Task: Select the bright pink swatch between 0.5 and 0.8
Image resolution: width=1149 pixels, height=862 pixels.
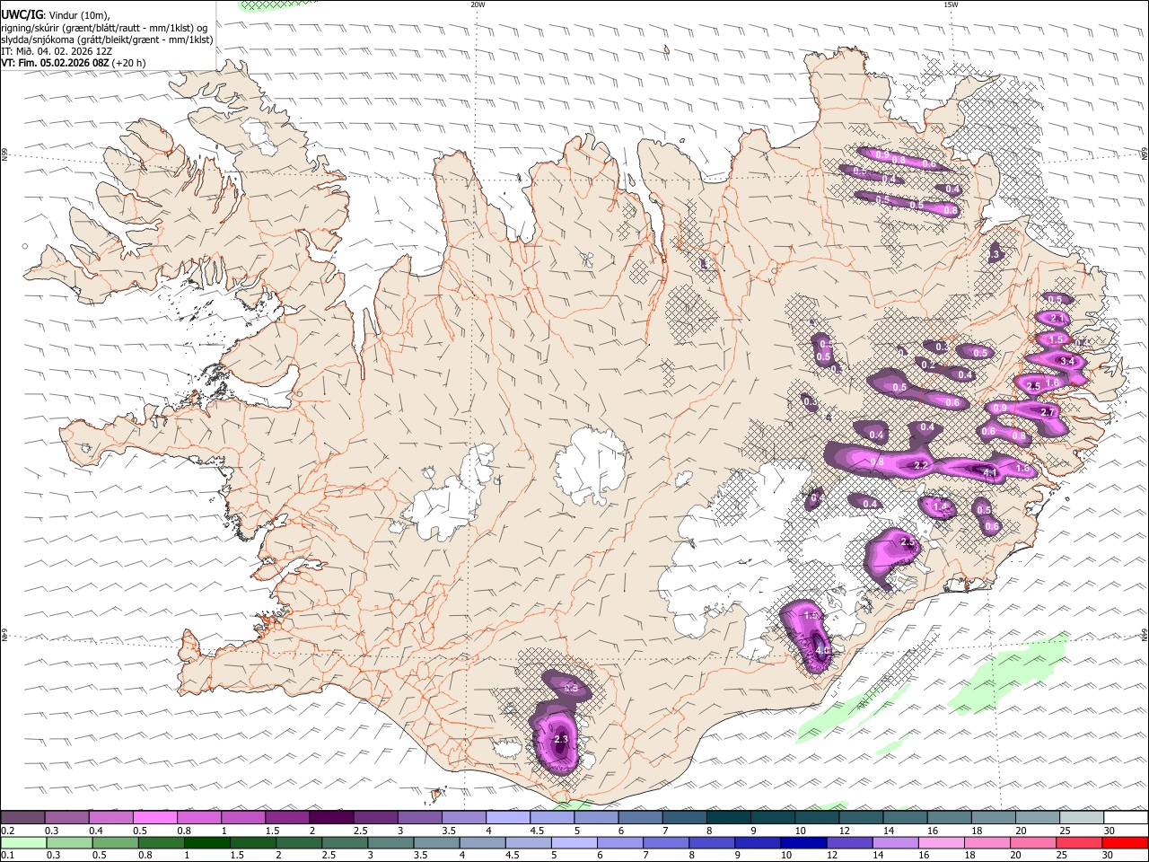Action: coord(155,818)
